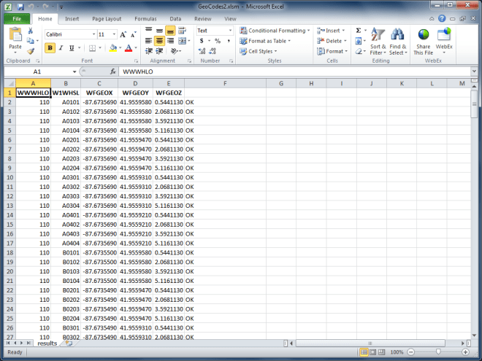The width and height of the screenshot is (482, 361).
Task: Click the WebEx icon
Action: 444,42
